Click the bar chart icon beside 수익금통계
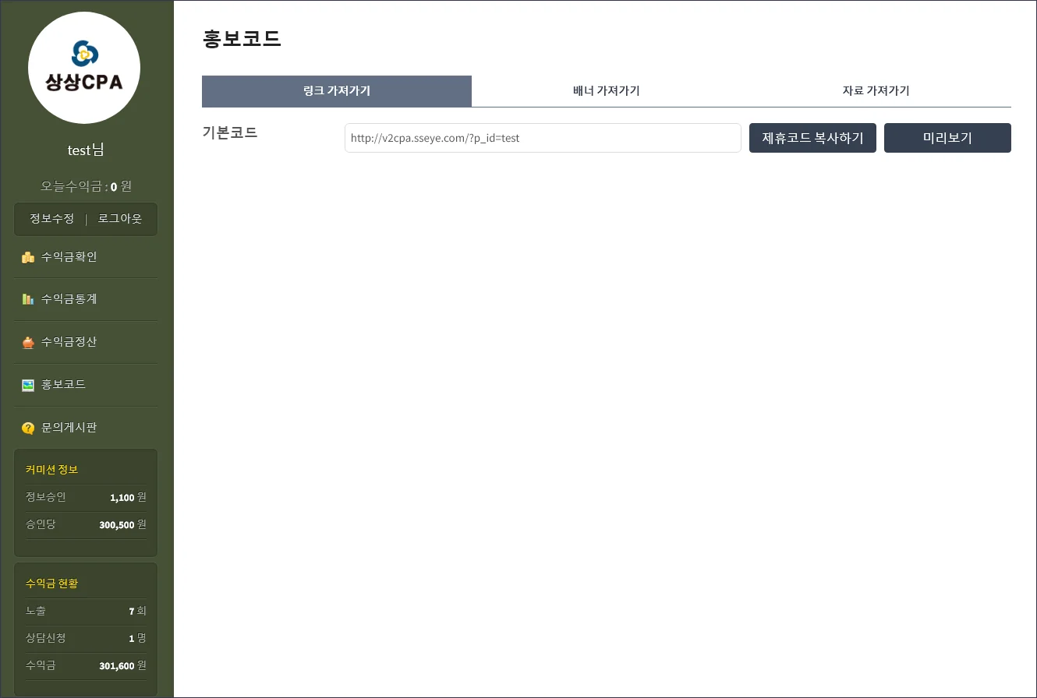1037x698 pixels. click(28, 299)
